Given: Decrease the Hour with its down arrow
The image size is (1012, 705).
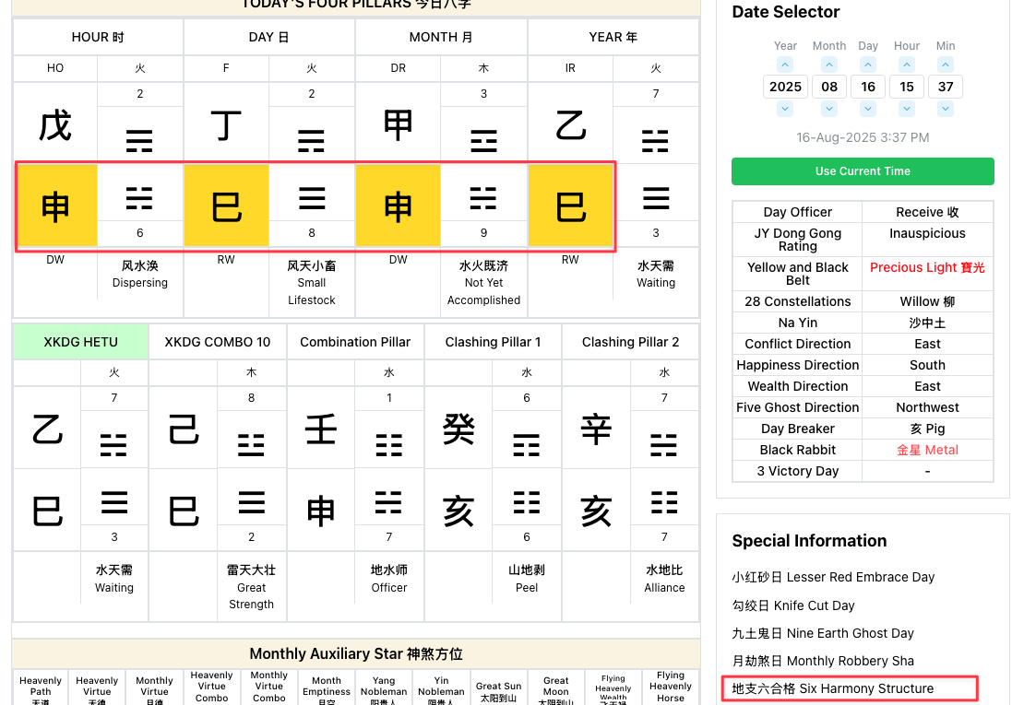Looking at the screenshot, I should click(907, 109).
